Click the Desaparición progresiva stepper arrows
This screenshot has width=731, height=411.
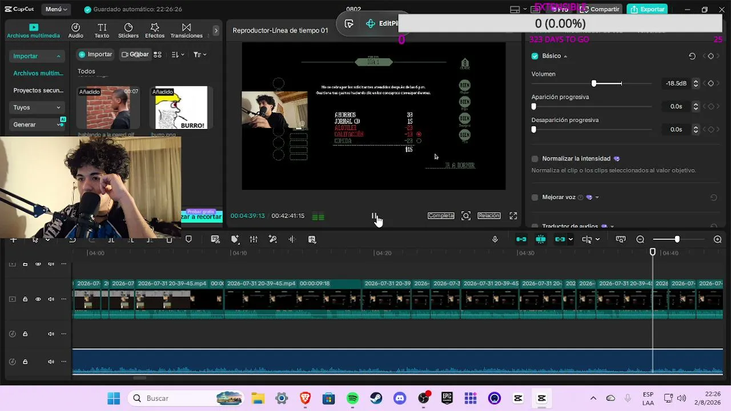coord(696,130)
